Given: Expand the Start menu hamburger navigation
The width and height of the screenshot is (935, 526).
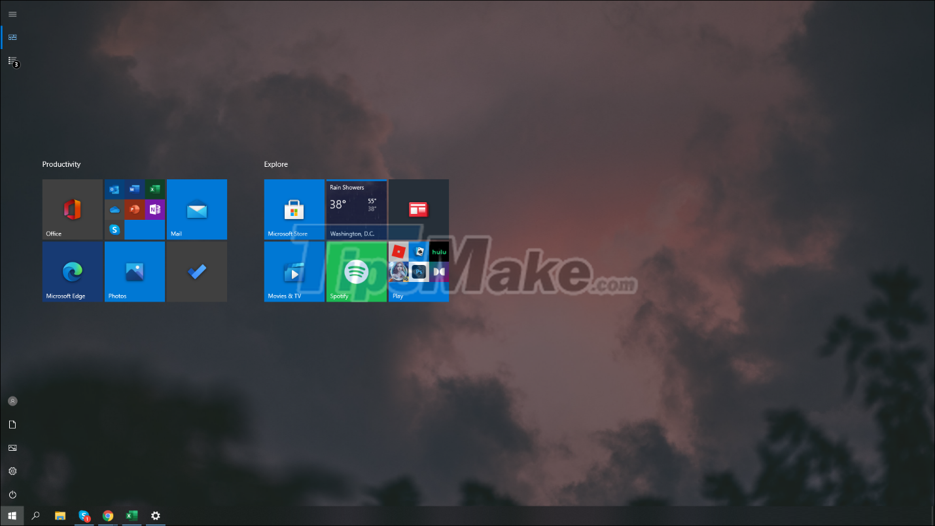Looking at the screenshot, I should point(12,14).
